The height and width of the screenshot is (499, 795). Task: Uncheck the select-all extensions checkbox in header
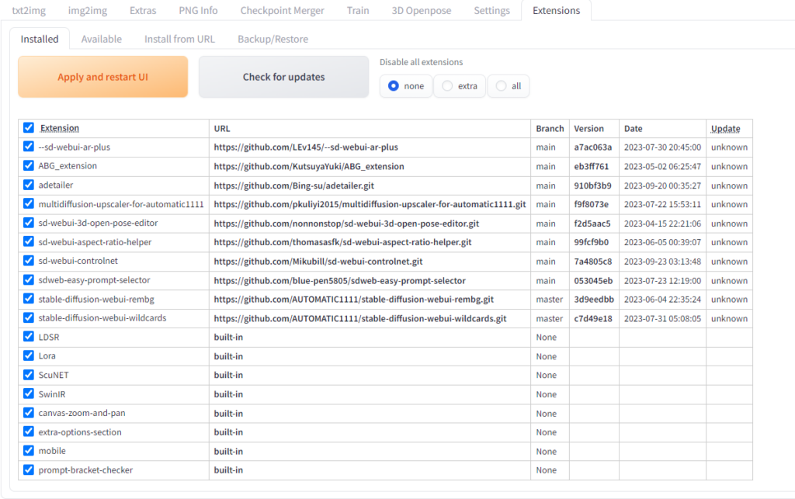coord(28,127)
